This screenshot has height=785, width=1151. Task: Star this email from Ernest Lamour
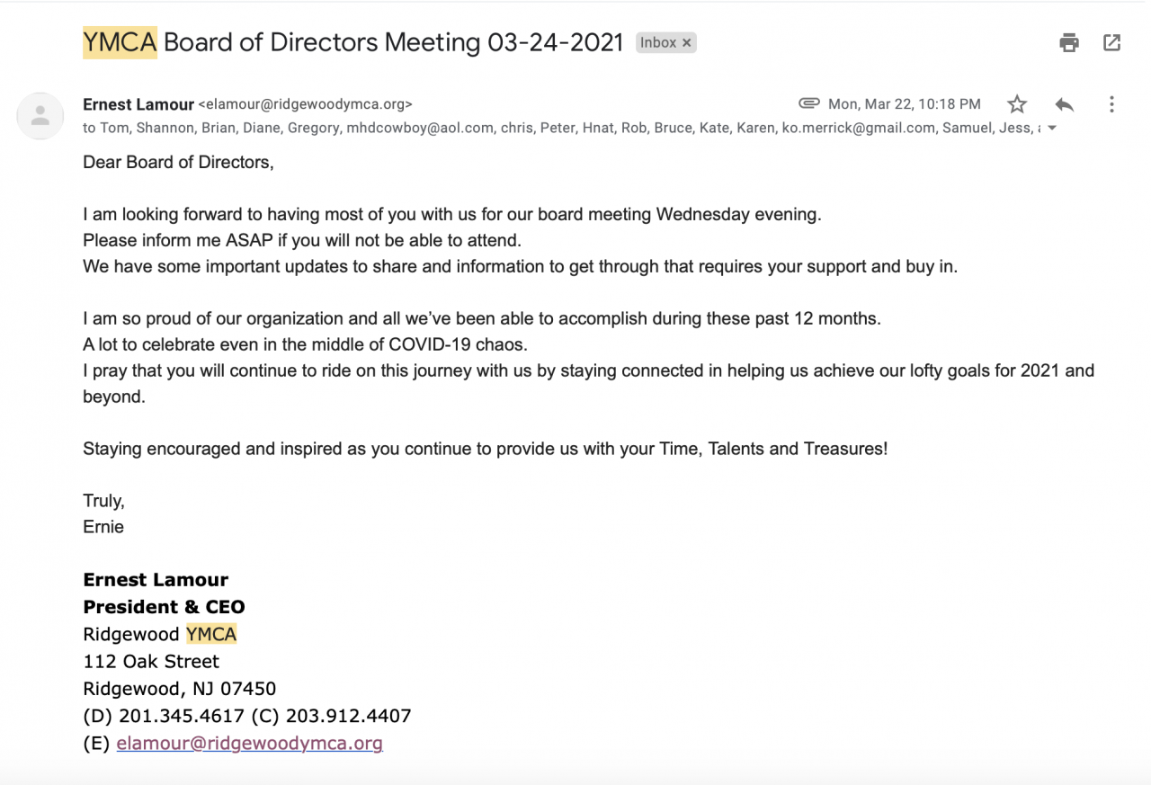pos(1017,104)
